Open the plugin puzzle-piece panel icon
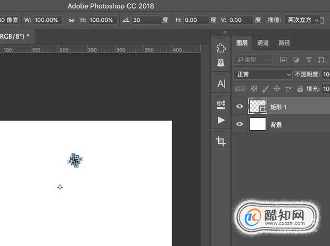The height and width of the screenshot is (246, 330). click(221, 48)
